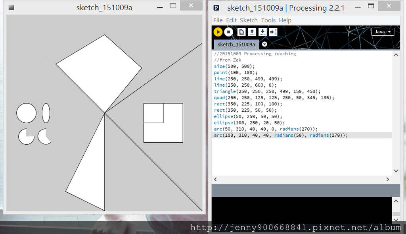The height and width of the screenshot is (234, 406).
Task: Click the line(250, 250, 600, 0); line
Action: tap(245, 85)
